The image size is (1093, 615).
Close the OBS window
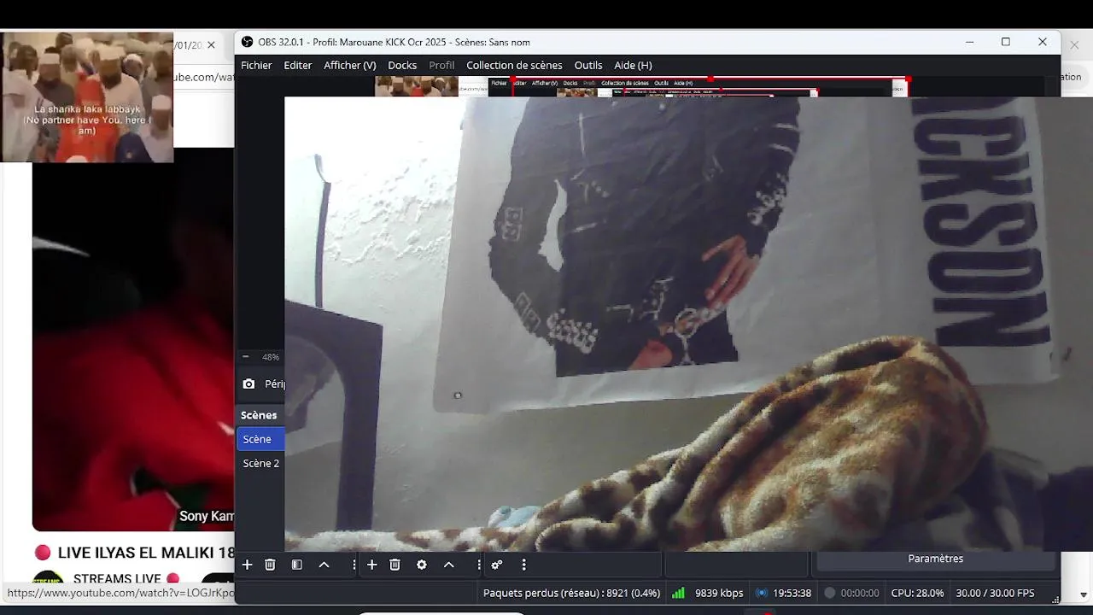click(x=1043, y=42)
